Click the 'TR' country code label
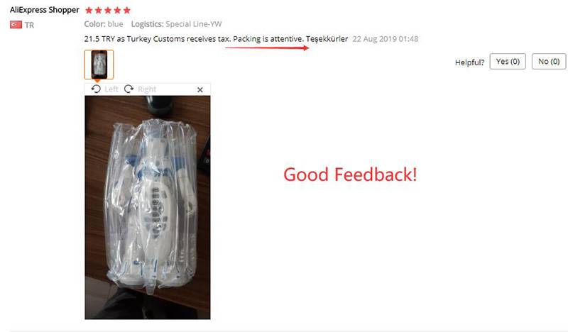The image size is (568, 332). 29,25
